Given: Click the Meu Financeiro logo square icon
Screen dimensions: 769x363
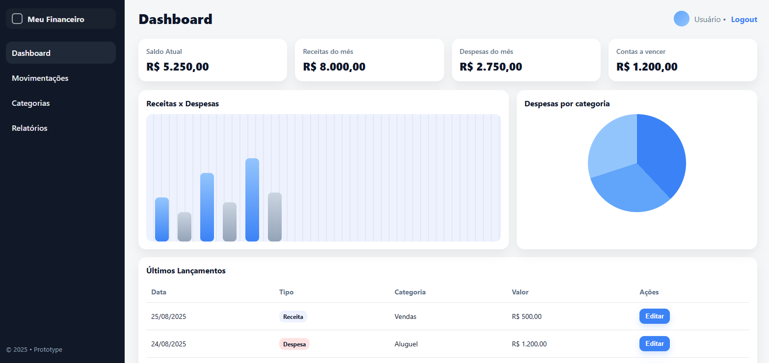Looking at the screenshot, I should pyautogui.click(x=17, y=19).
